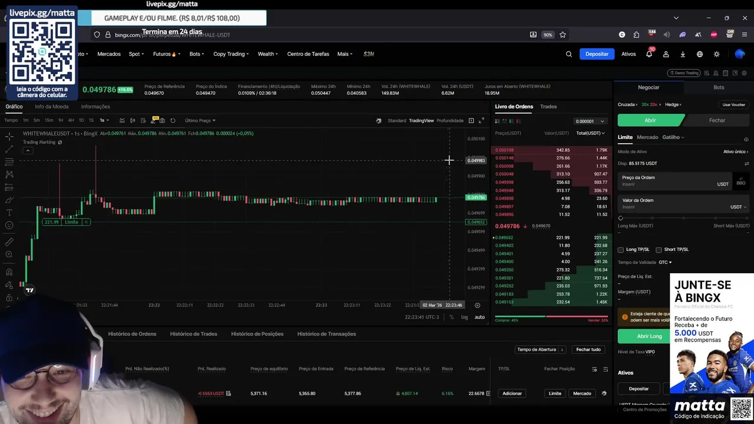Take a chart snapshot with camera icon
This screenshot has height=424, width=754.
tap(162, 121)
